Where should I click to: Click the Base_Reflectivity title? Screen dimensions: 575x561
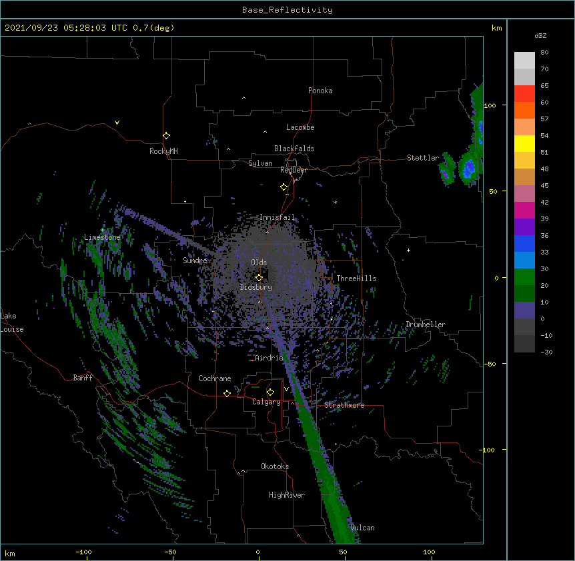point(287,10)
